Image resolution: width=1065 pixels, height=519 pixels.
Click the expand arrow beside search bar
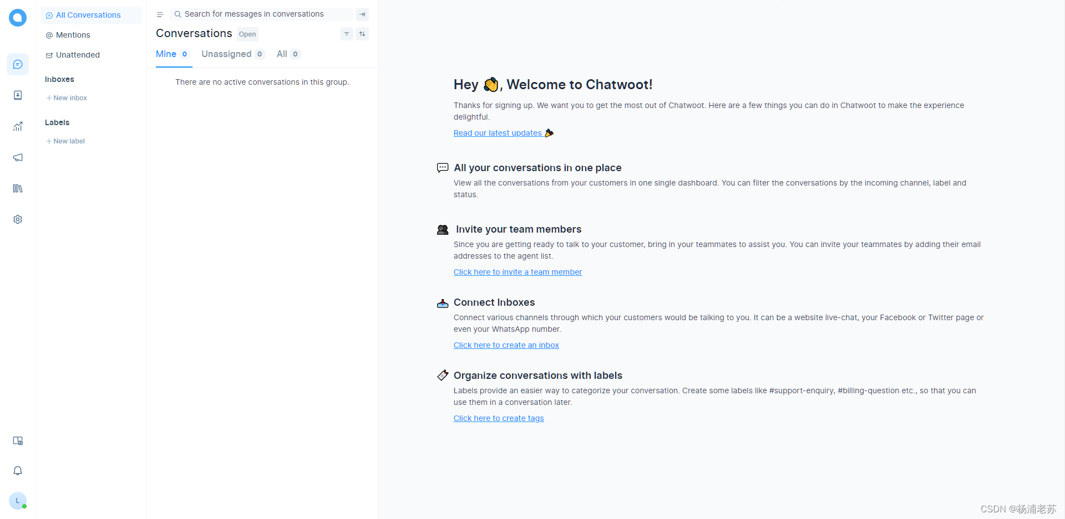[x=362, y=14]
